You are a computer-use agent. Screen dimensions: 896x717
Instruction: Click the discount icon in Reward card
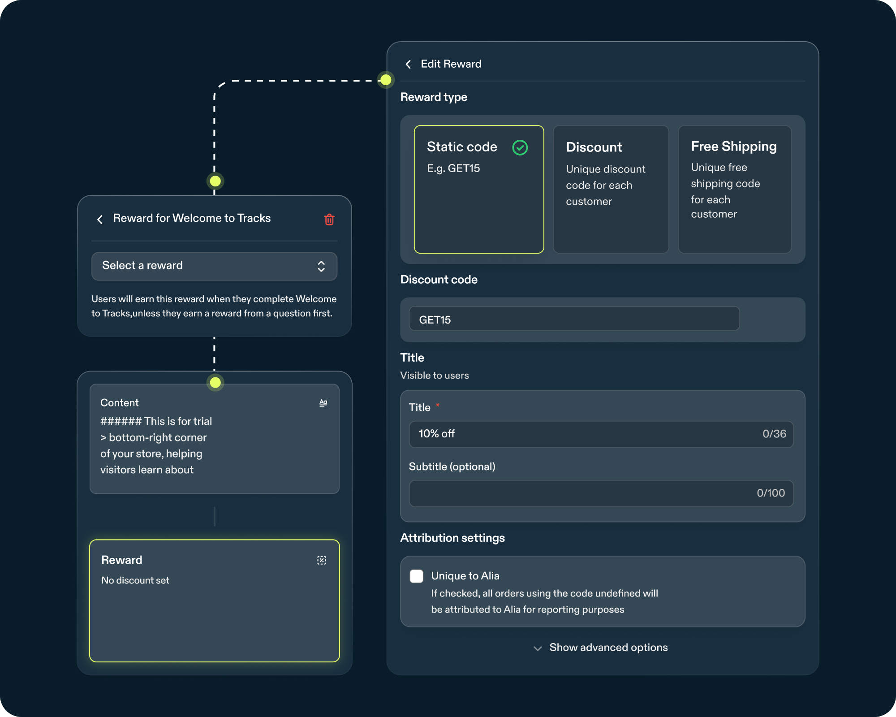click(x=322, y=560)
